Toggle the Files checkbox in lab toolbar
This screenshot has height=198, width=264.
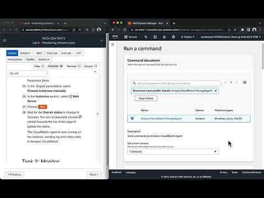point(42,66)
